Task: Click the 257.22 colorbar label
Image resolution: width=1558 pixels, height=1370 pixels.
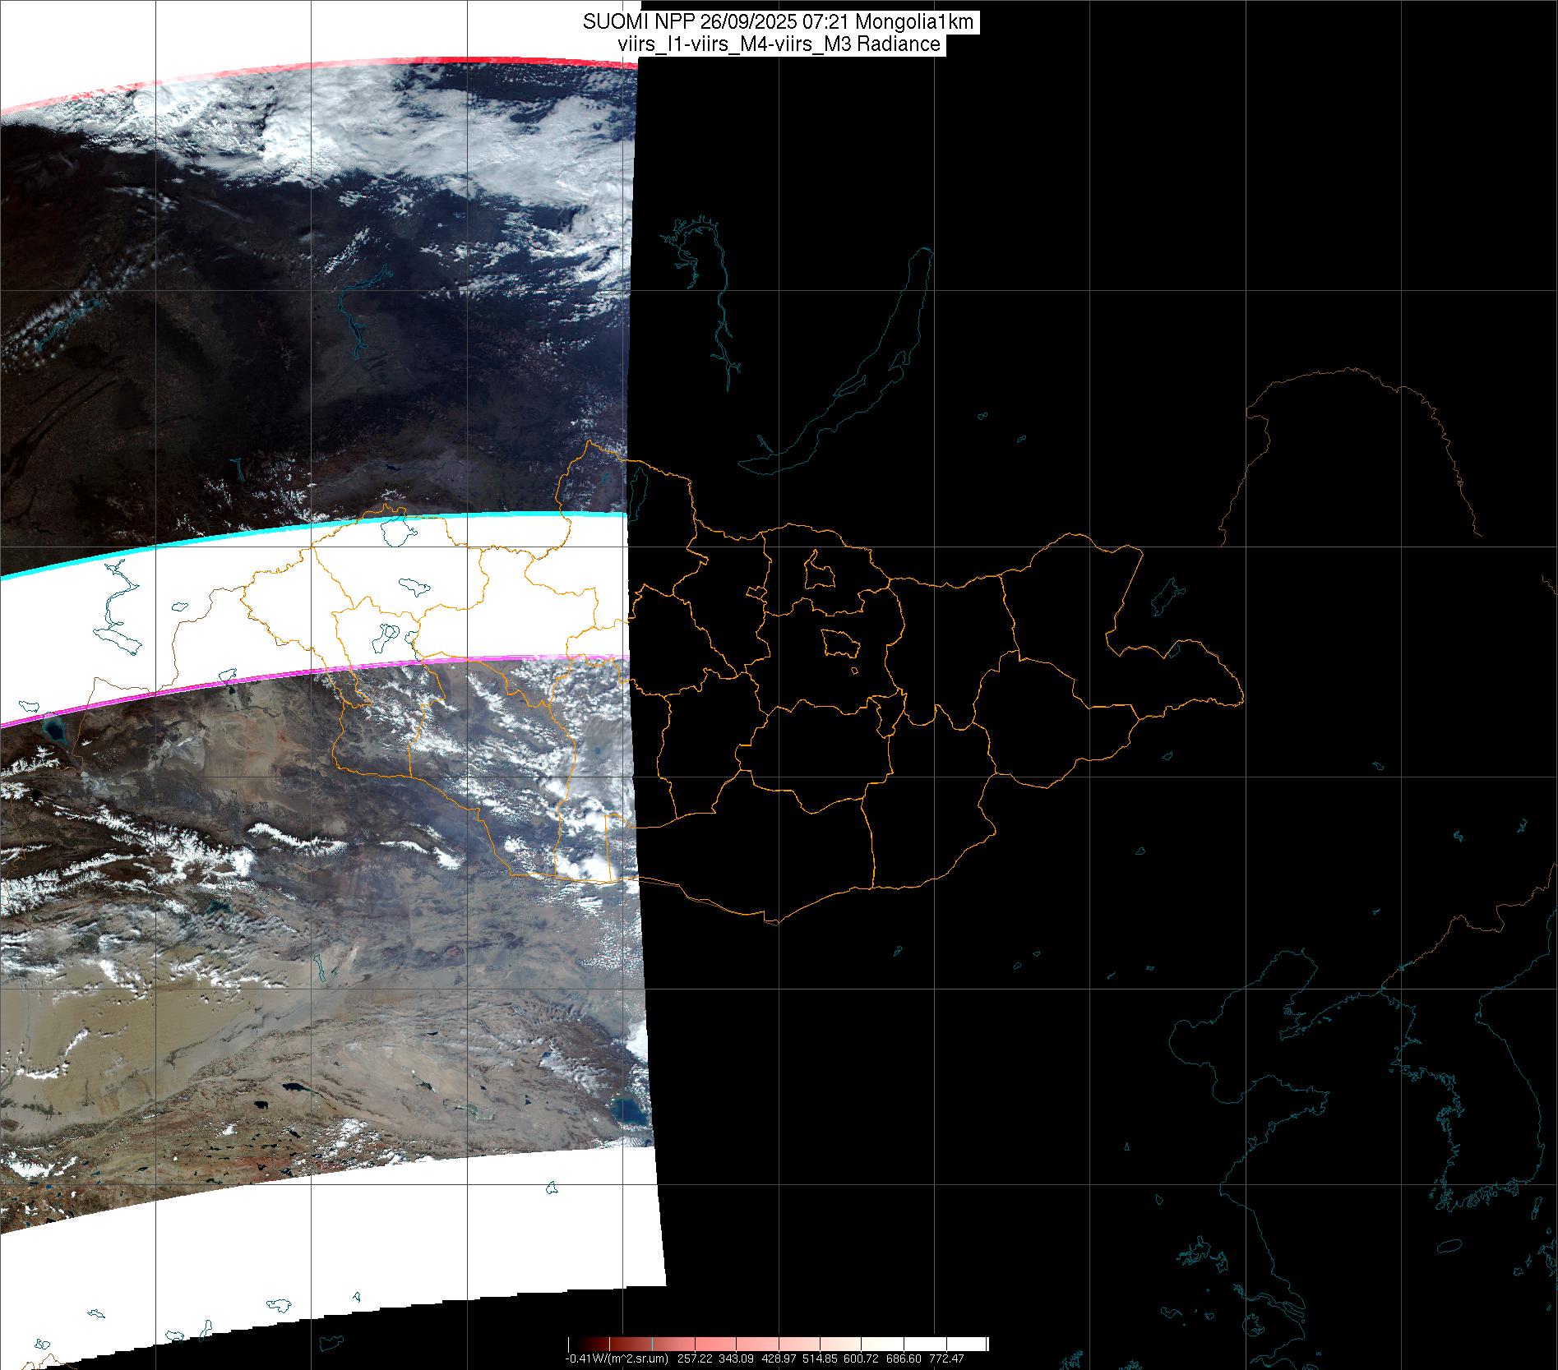Action: pos(694,1358)
